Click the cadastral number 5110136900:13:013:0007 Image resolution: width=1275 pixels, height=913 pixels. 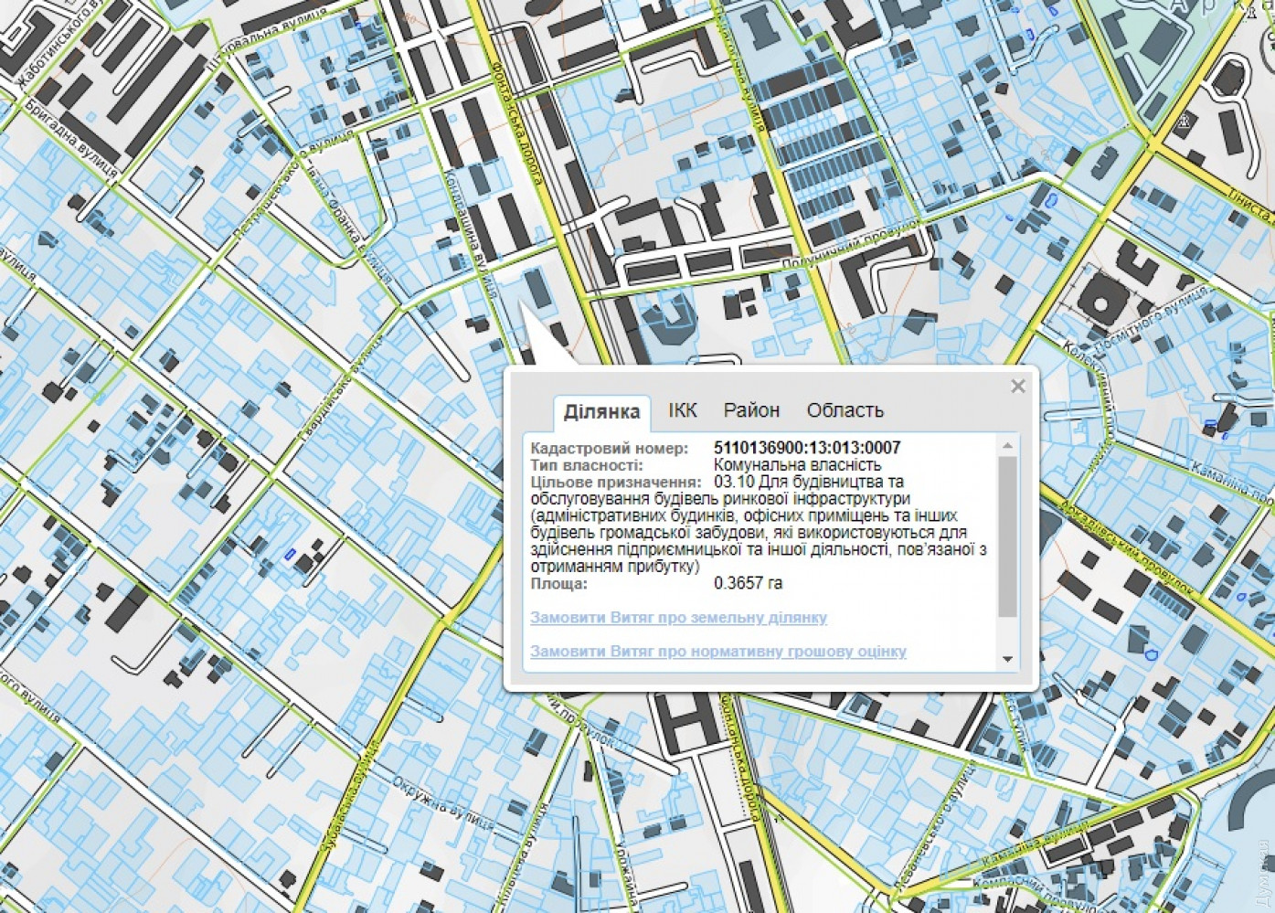(x=806, y=448)
